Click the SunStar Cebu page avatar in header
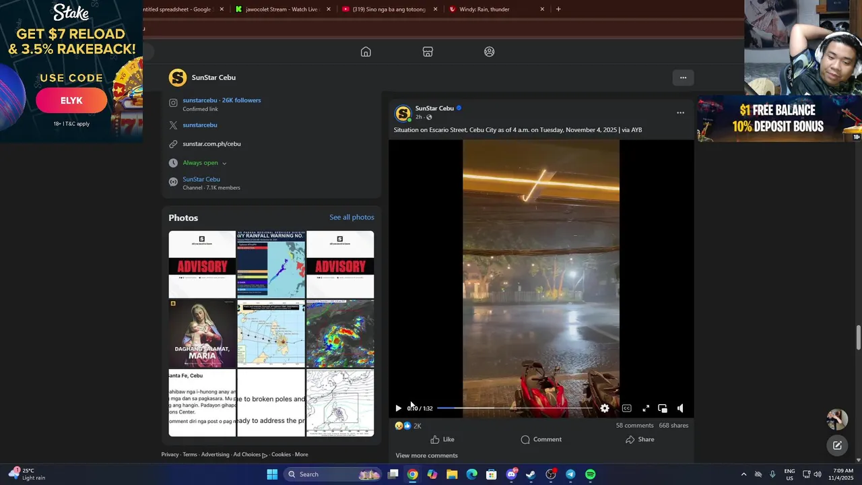Viewport: 862px width, 485px height. pos(177,77)
